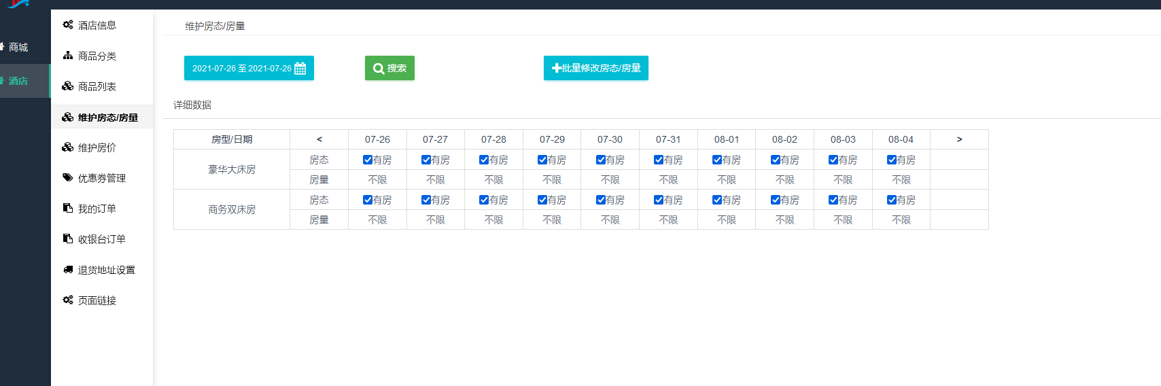
Task: Open 收银台订单 page
Action: pos(102,239)
